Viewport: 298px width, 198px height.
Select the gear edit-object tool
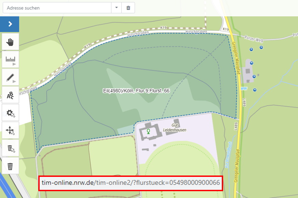[10, 113]
